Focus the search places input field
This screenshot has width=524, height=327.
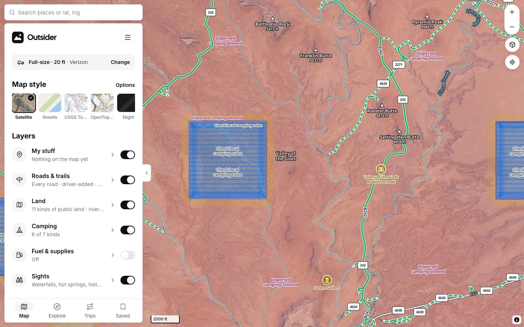(74, 12)
